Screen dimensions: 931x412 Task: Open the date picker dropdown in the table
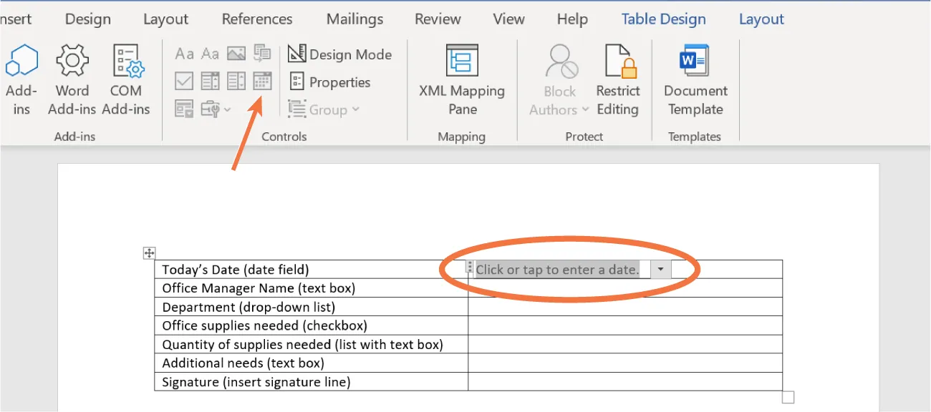[660, 269]
